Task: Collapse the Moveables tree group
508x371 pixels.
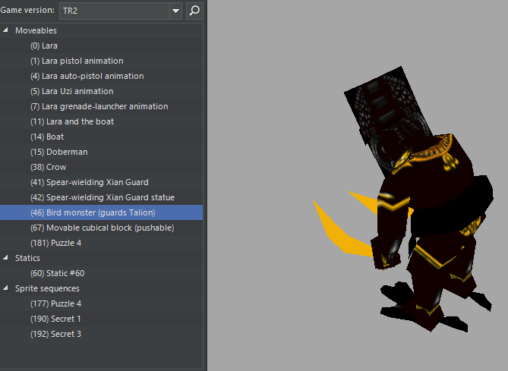Action: point(5,30)
